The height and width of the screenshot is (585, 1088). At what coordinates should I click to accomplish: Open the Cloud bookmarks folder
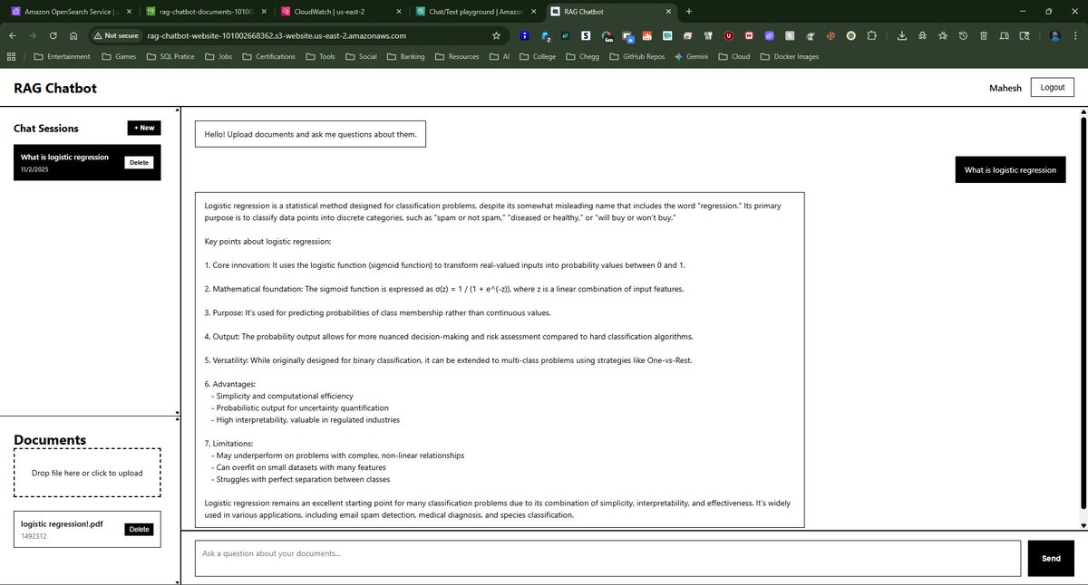[733, 56]
